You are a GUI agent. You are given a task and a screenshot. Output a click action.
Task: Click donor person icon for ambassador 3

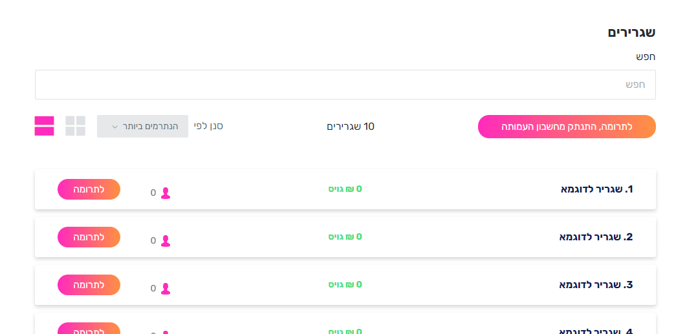(x=165, y=289)
